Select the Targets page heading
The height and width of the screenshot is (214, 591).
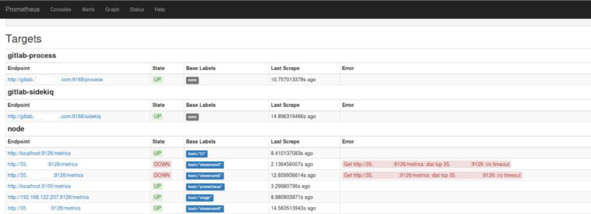coord(23,39)
